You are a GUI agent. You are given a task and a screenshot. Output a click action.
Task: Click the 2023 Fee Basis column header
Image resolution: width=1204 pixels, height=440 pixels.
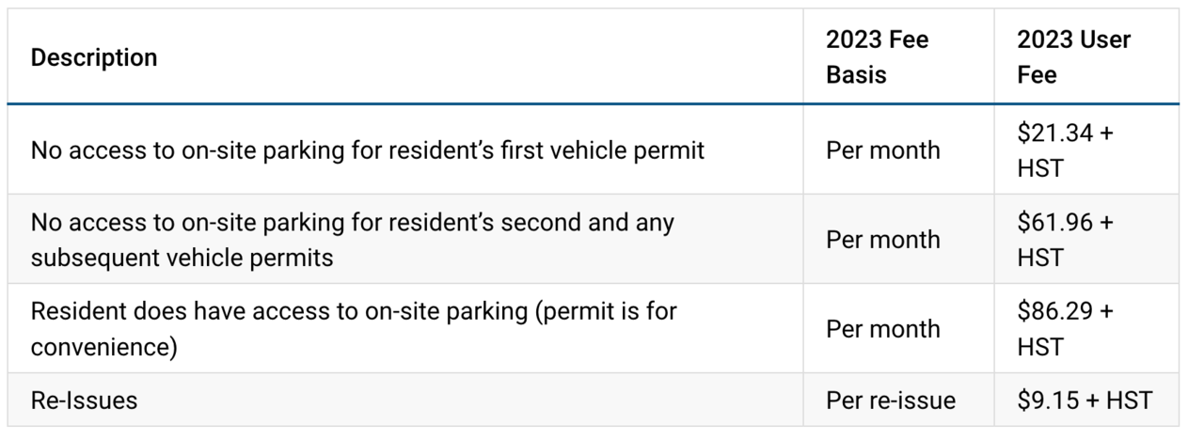click(877, 57)
